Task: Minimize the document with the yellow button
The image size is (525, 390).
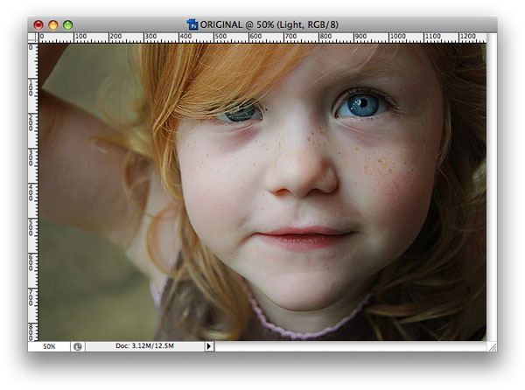Action: point(53,24)
